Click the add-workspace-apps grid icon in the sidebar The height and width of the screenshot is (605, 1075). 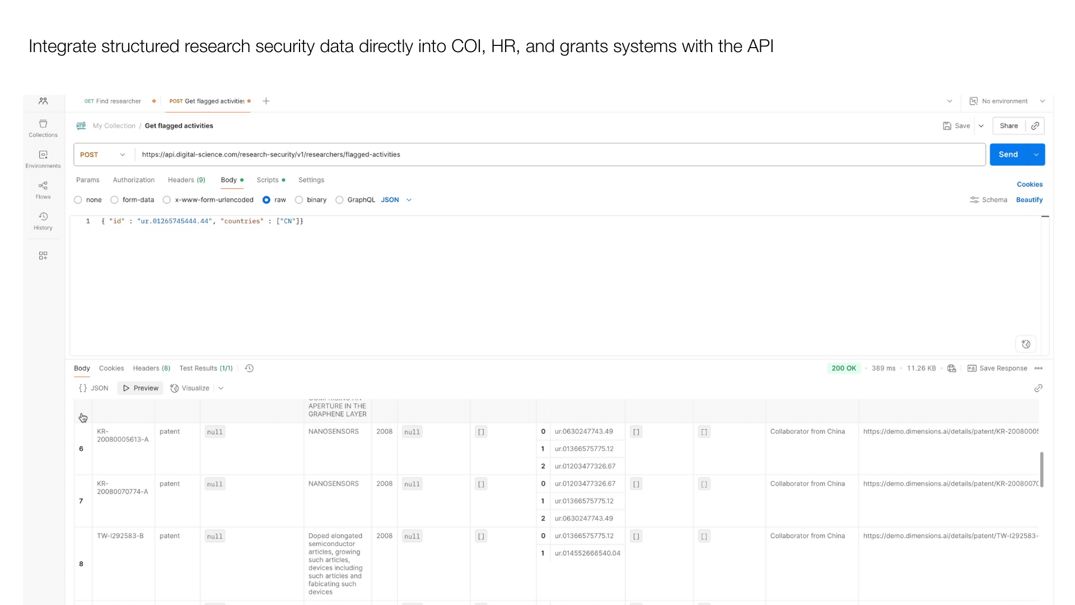pyautogui.click(x=43, y=255)
